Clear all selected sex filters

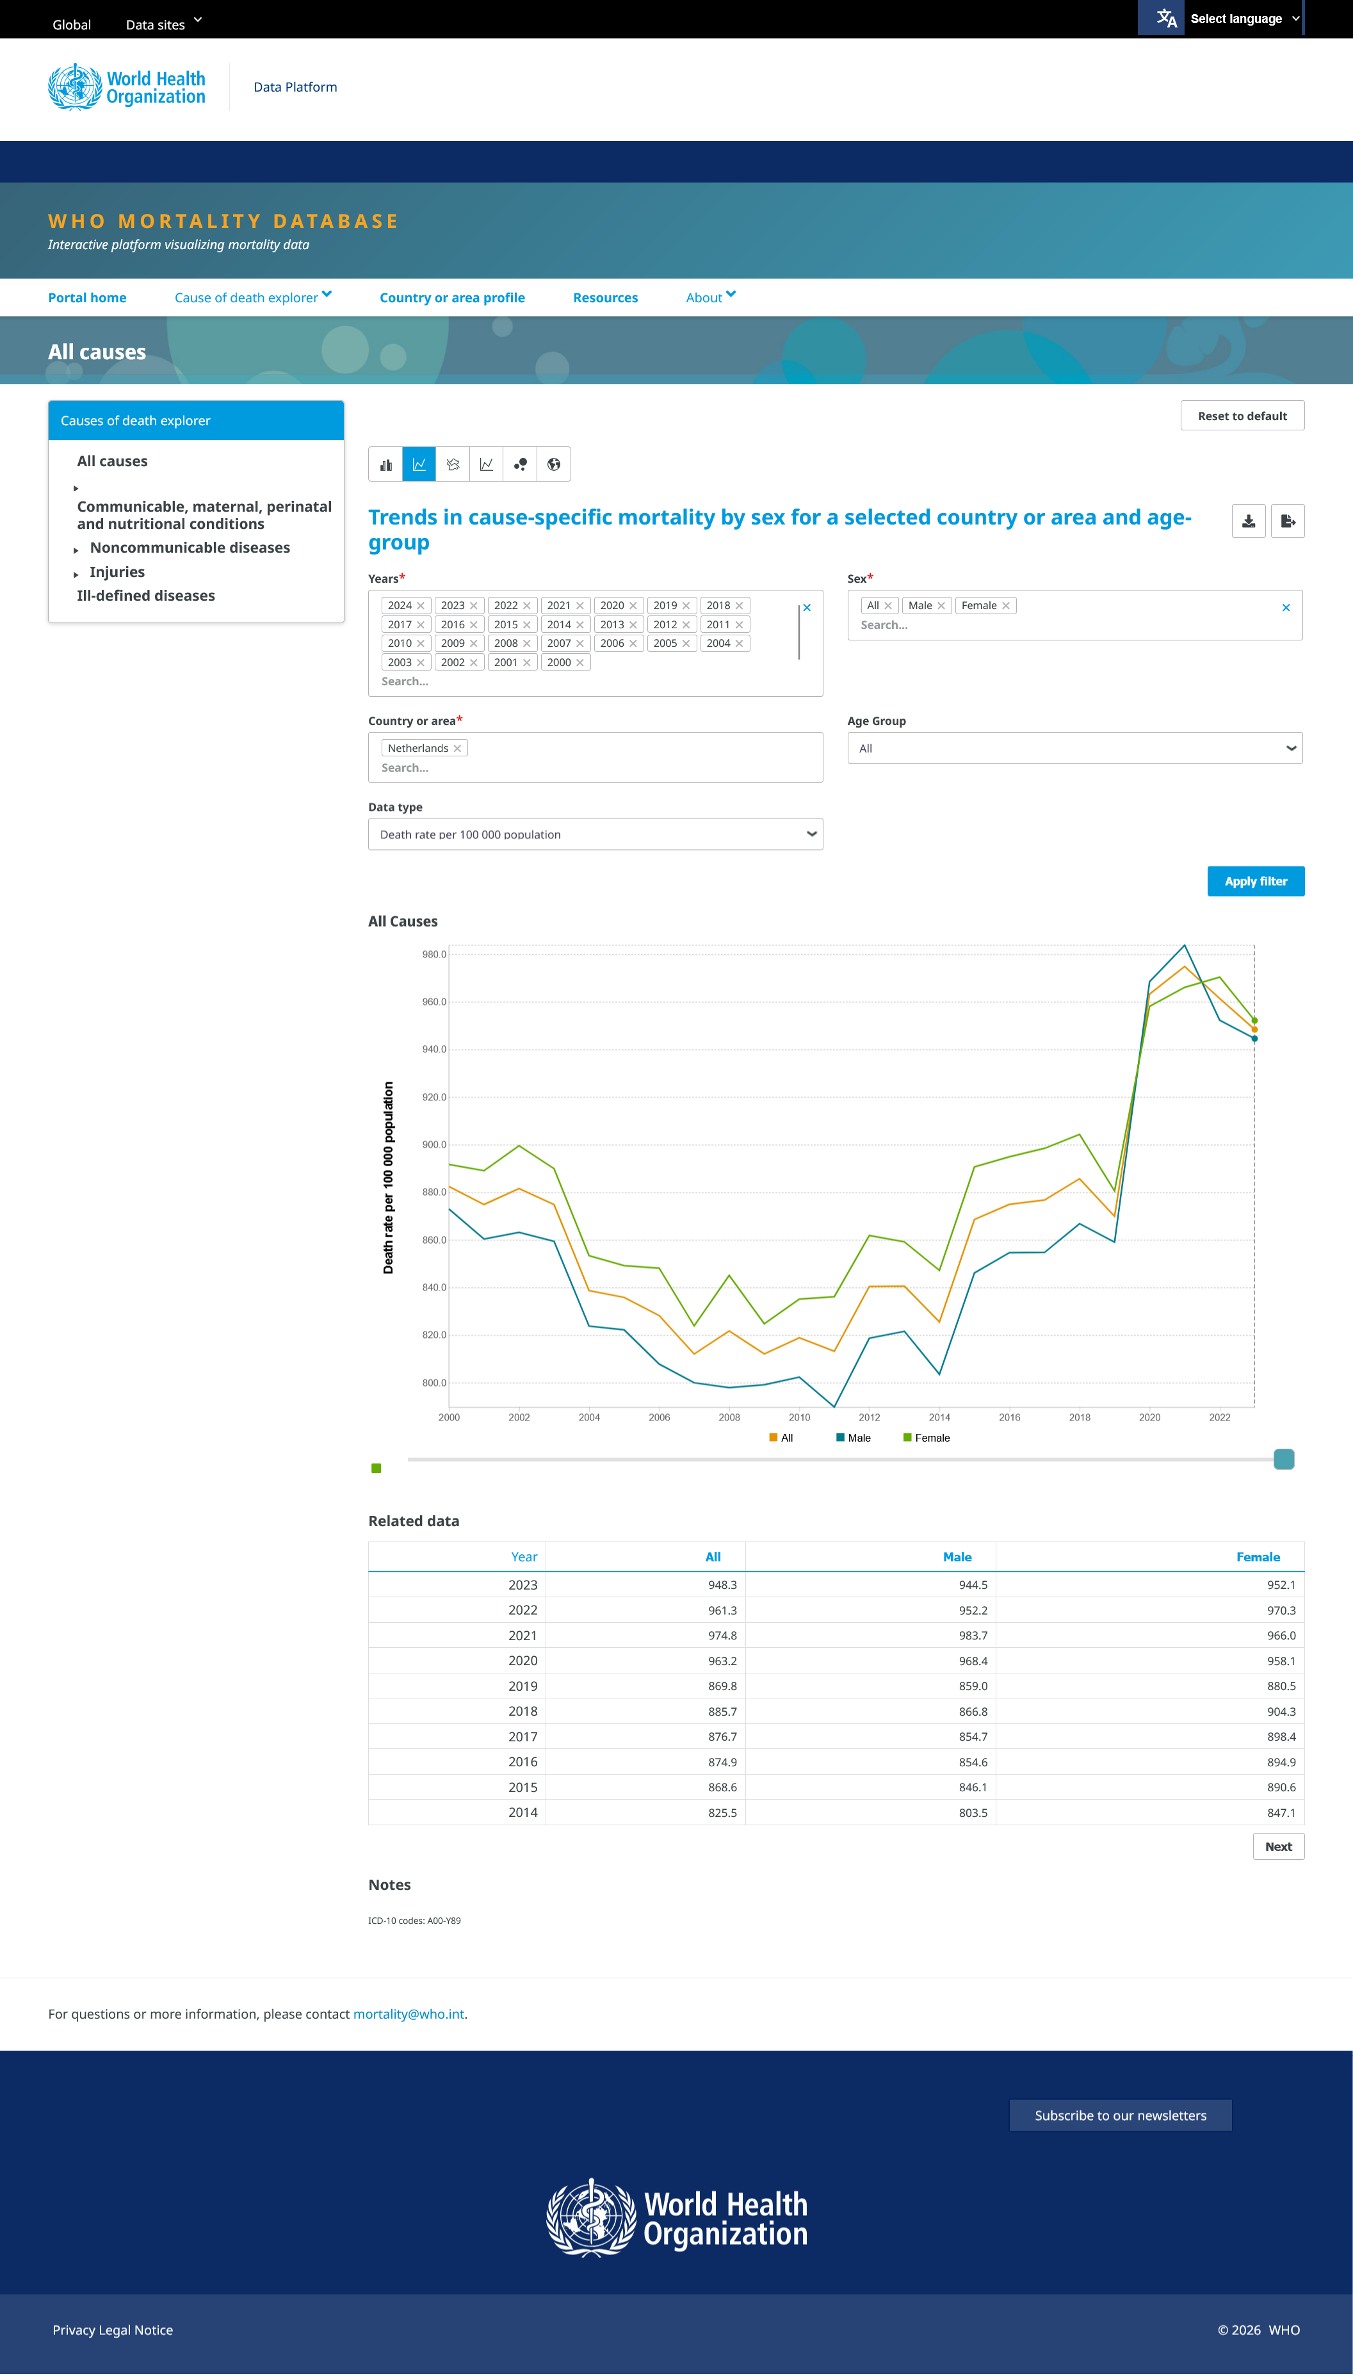[1286, 608]
